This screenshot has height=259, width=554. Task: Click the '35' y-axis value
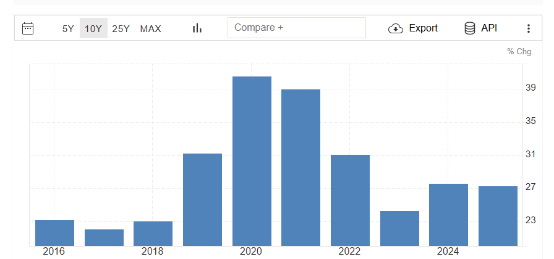point(531,121)
